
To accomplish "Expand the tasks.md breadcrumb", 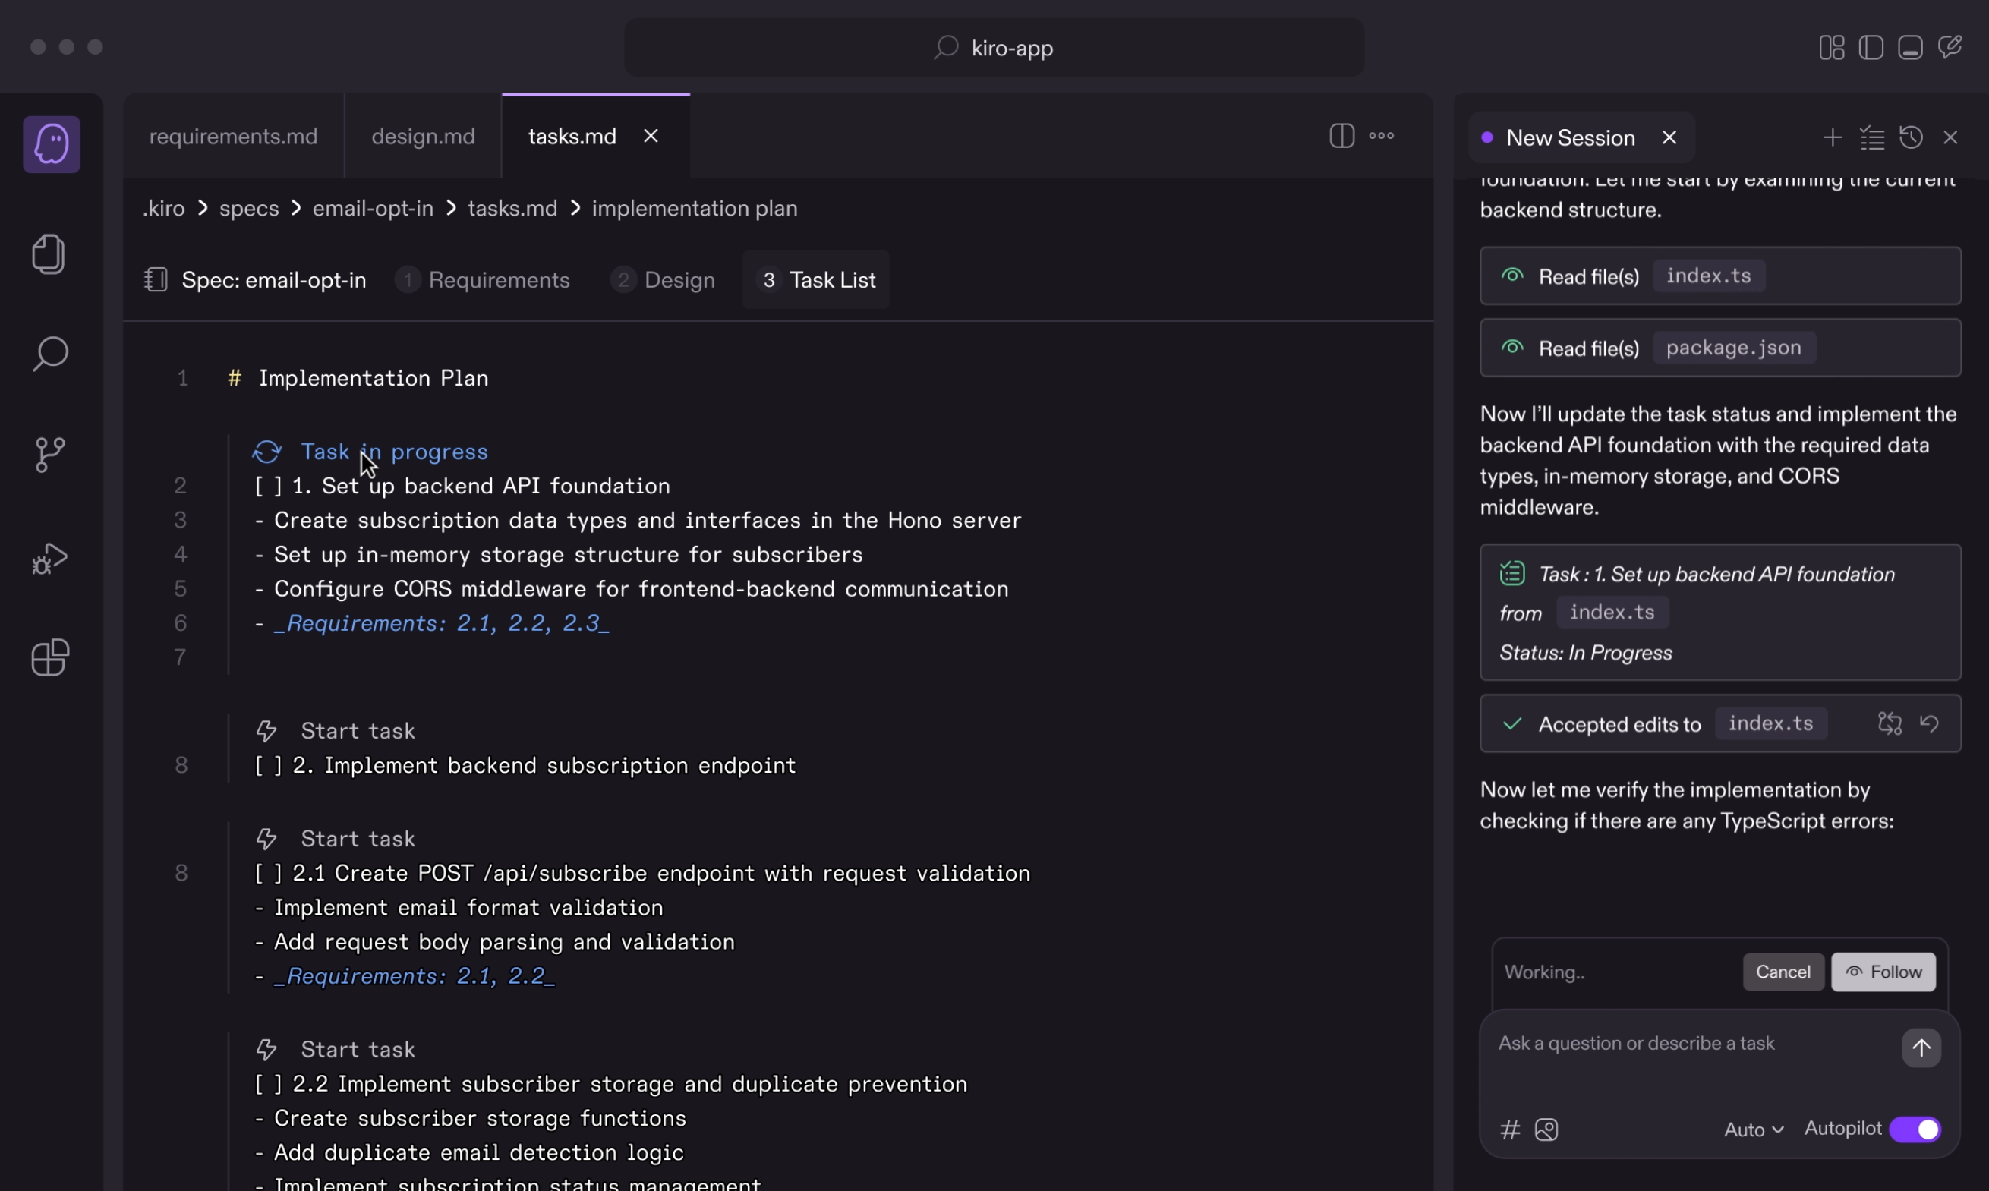I will 512,209.
